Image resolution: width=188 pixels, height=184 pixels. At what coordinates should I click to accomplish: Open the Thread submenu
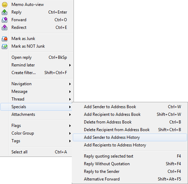(36, 99)
